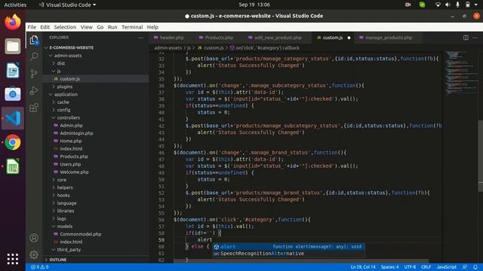Image resolution: width=483 pixels, height=271 pixels.
Task: Click the green tray app icon
Action: (422, 5)
